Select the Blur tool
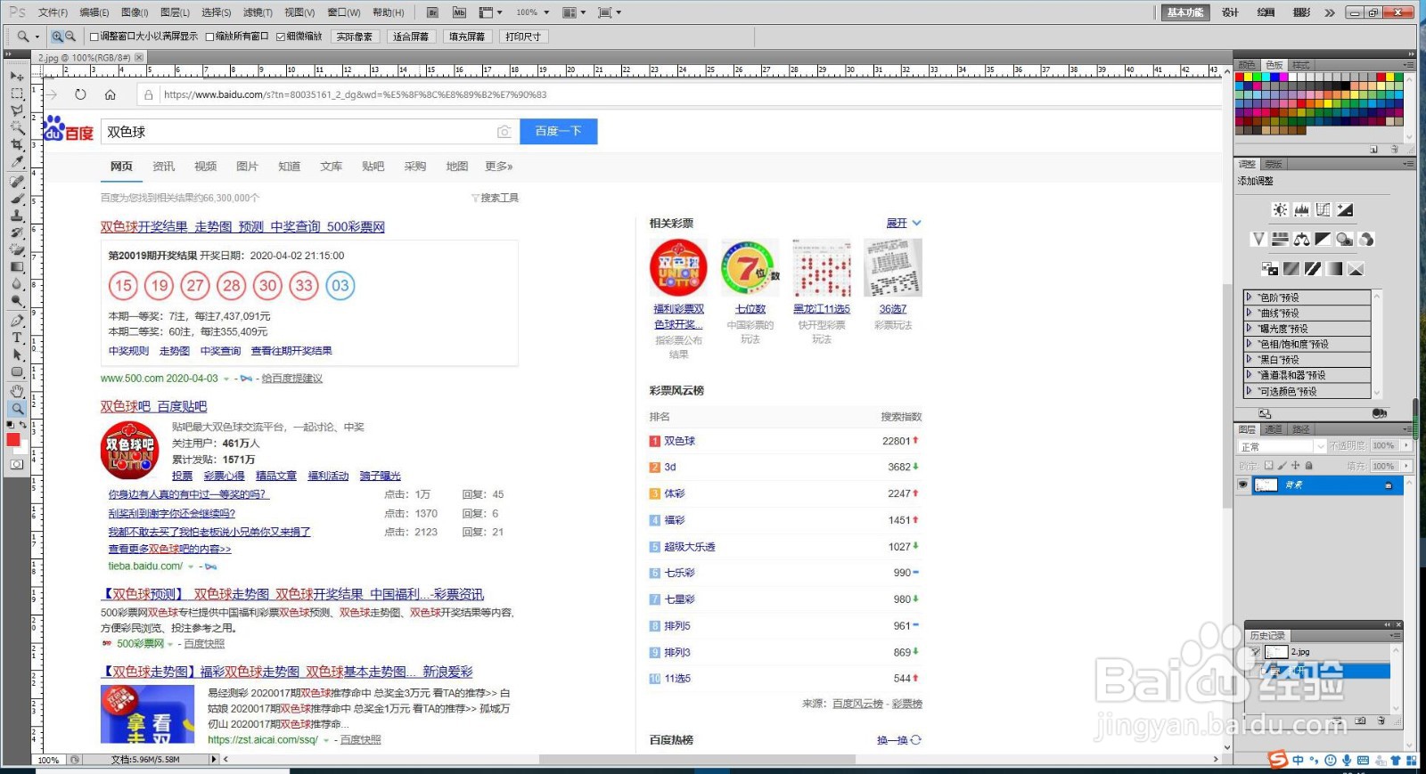 click(16, 284)
